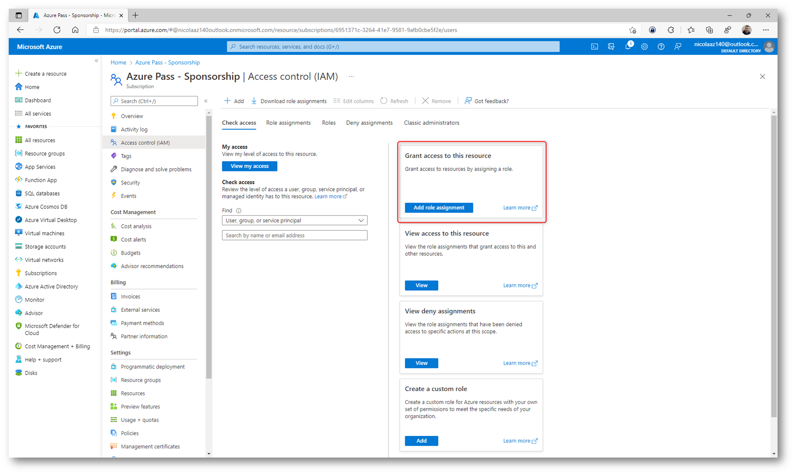
Task: Click the Home breadcrumb link
Action: 118,62
